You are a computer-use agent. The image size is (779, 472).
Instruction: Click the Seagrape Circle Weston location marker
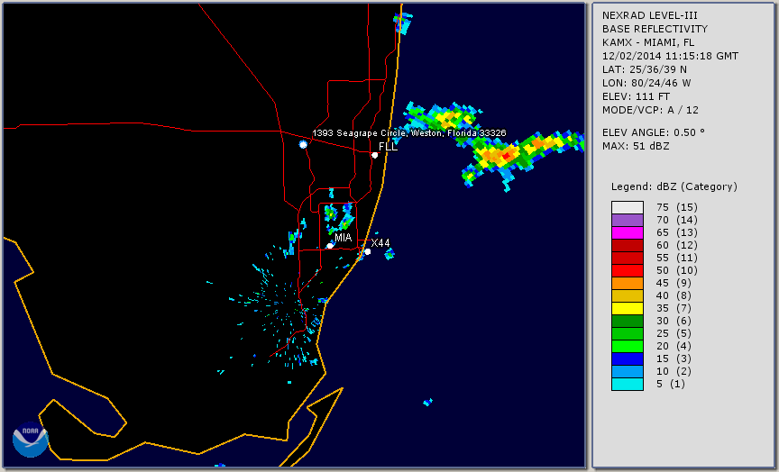[303, 144]
